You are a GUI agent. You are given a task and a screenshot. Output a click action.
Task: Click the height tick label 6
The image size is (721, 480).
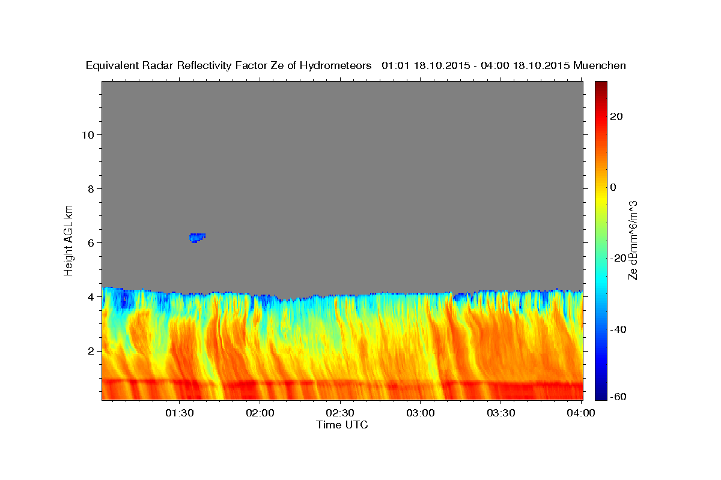91,242
